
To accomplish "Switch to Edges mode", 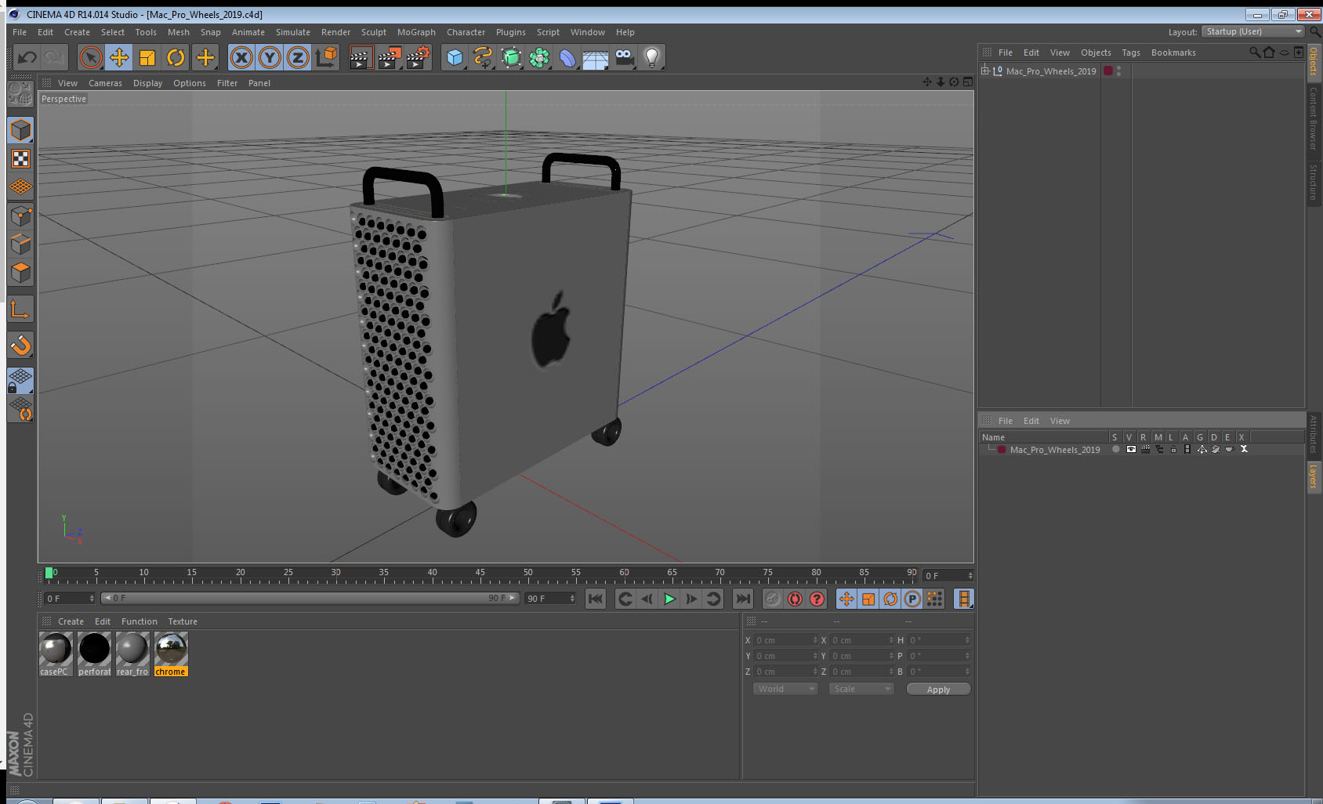I will click(20, 244).
